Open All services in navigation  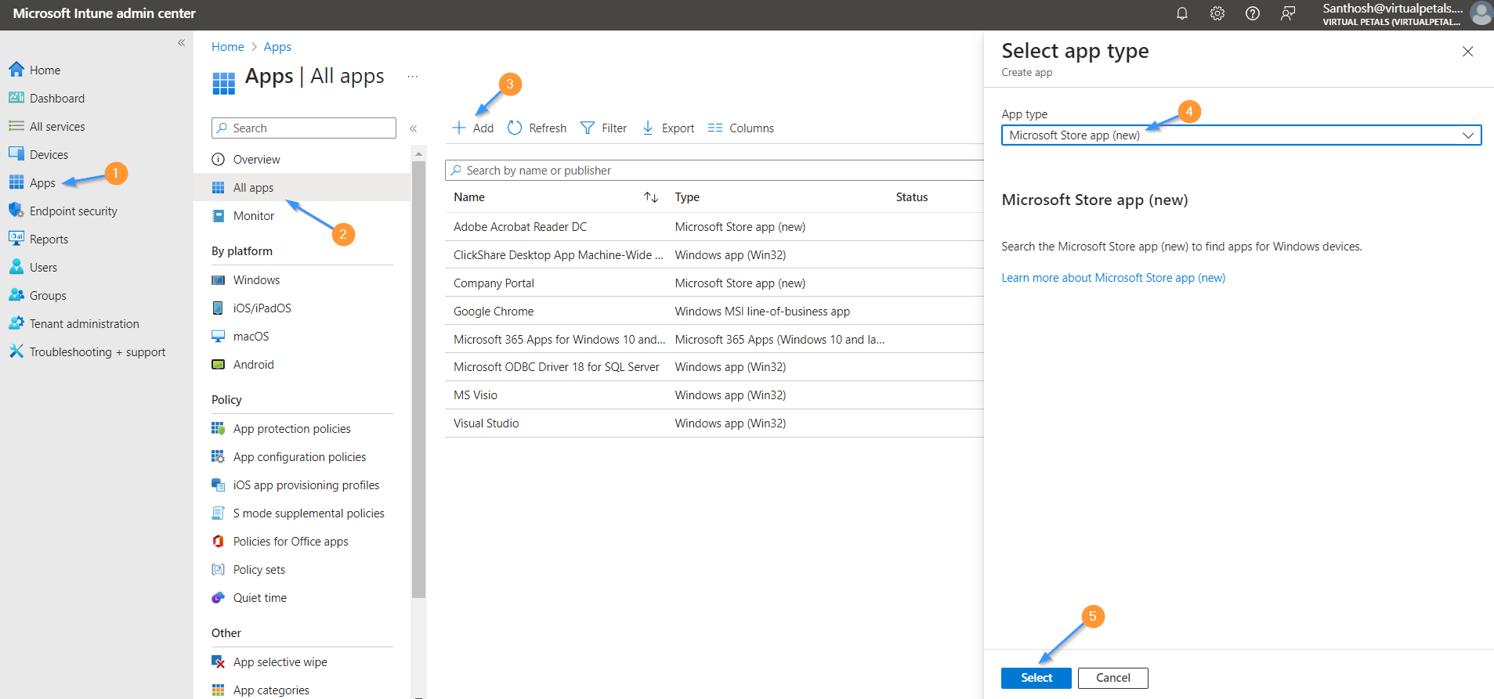coord(57,127)
